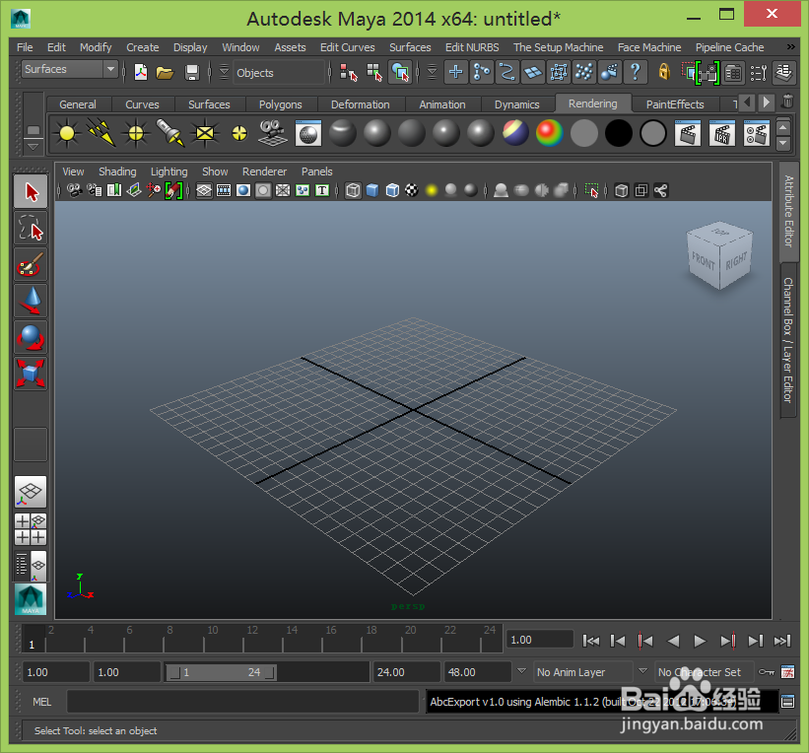Create a camera from the shelf
The image size is (809, 753).
tap(274, 134)
